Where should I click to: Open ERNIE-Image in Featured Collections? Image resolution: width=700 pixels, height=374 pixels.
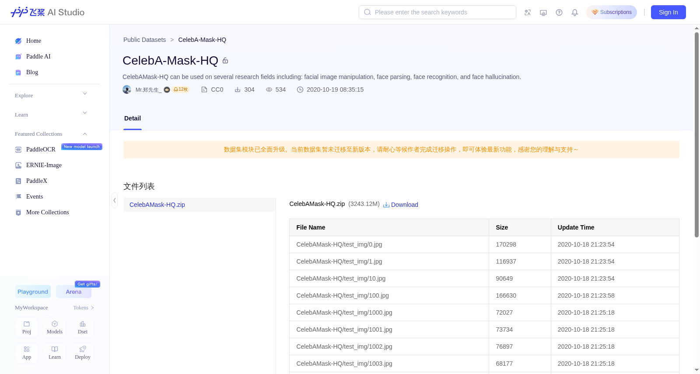44,165
